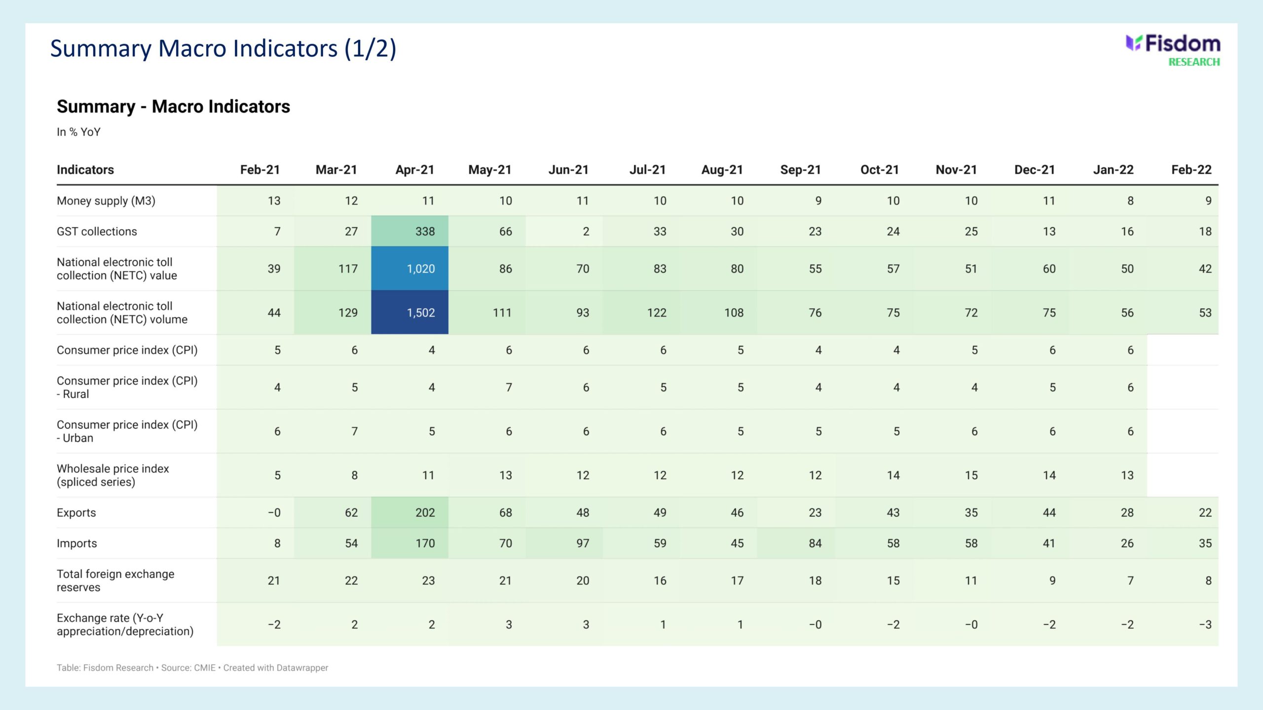Click the Exports row label

pyautogui.click(x=76, y=512)
